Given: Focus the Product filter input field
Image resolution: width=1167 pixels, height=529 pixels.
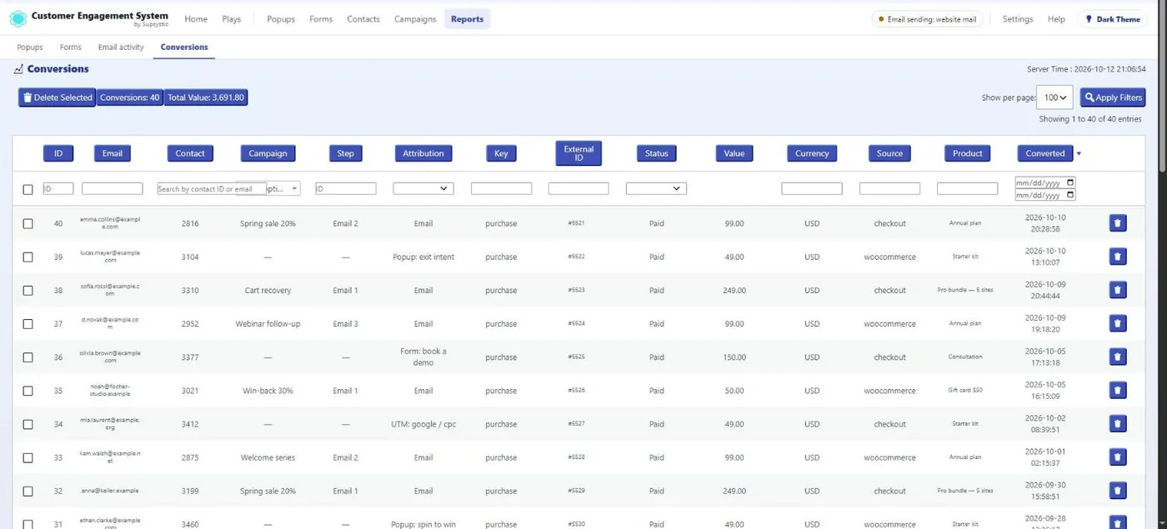Looking at the screenshot, I should [967, 189].
